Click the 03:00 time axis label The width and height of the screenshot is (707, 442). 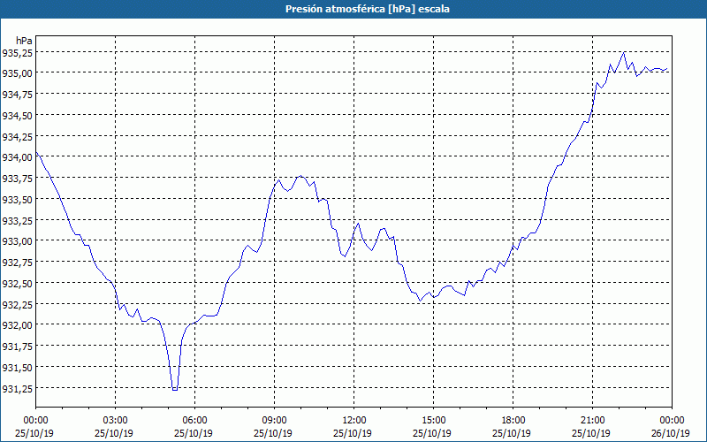(116, 421)
